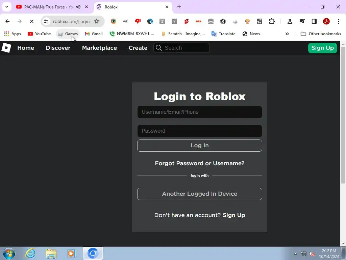Click the gray Y extension icon

[x=174, y=21]
